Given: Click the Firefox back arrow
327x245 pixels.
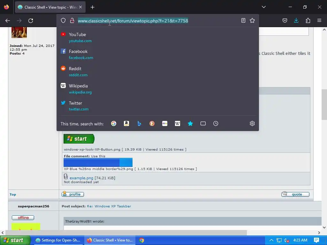Looking at the screenshot, I should tap(8, 21).
